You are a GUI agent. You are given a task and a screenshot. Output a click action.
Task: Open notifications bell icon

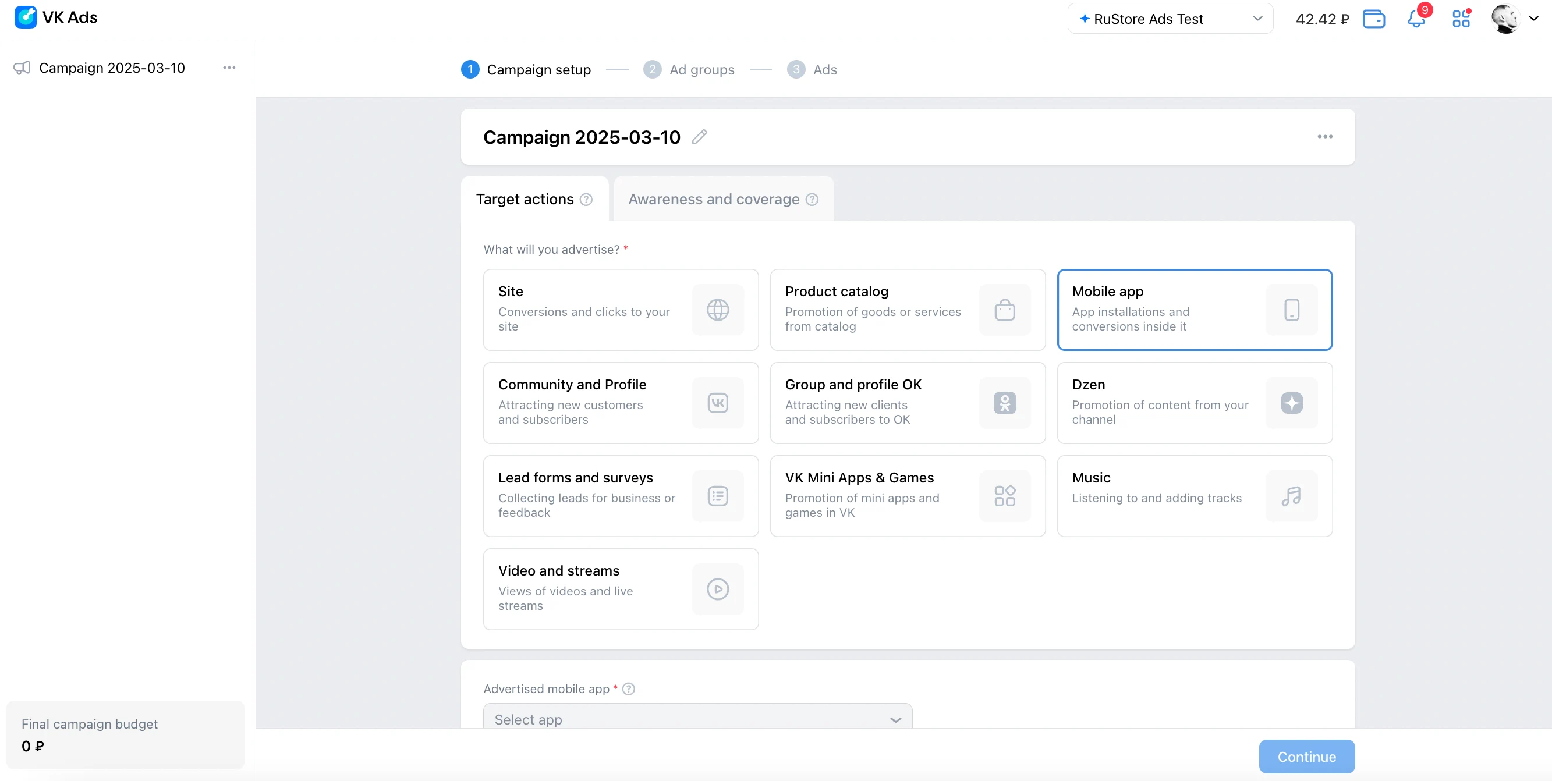pos(1416,19)
